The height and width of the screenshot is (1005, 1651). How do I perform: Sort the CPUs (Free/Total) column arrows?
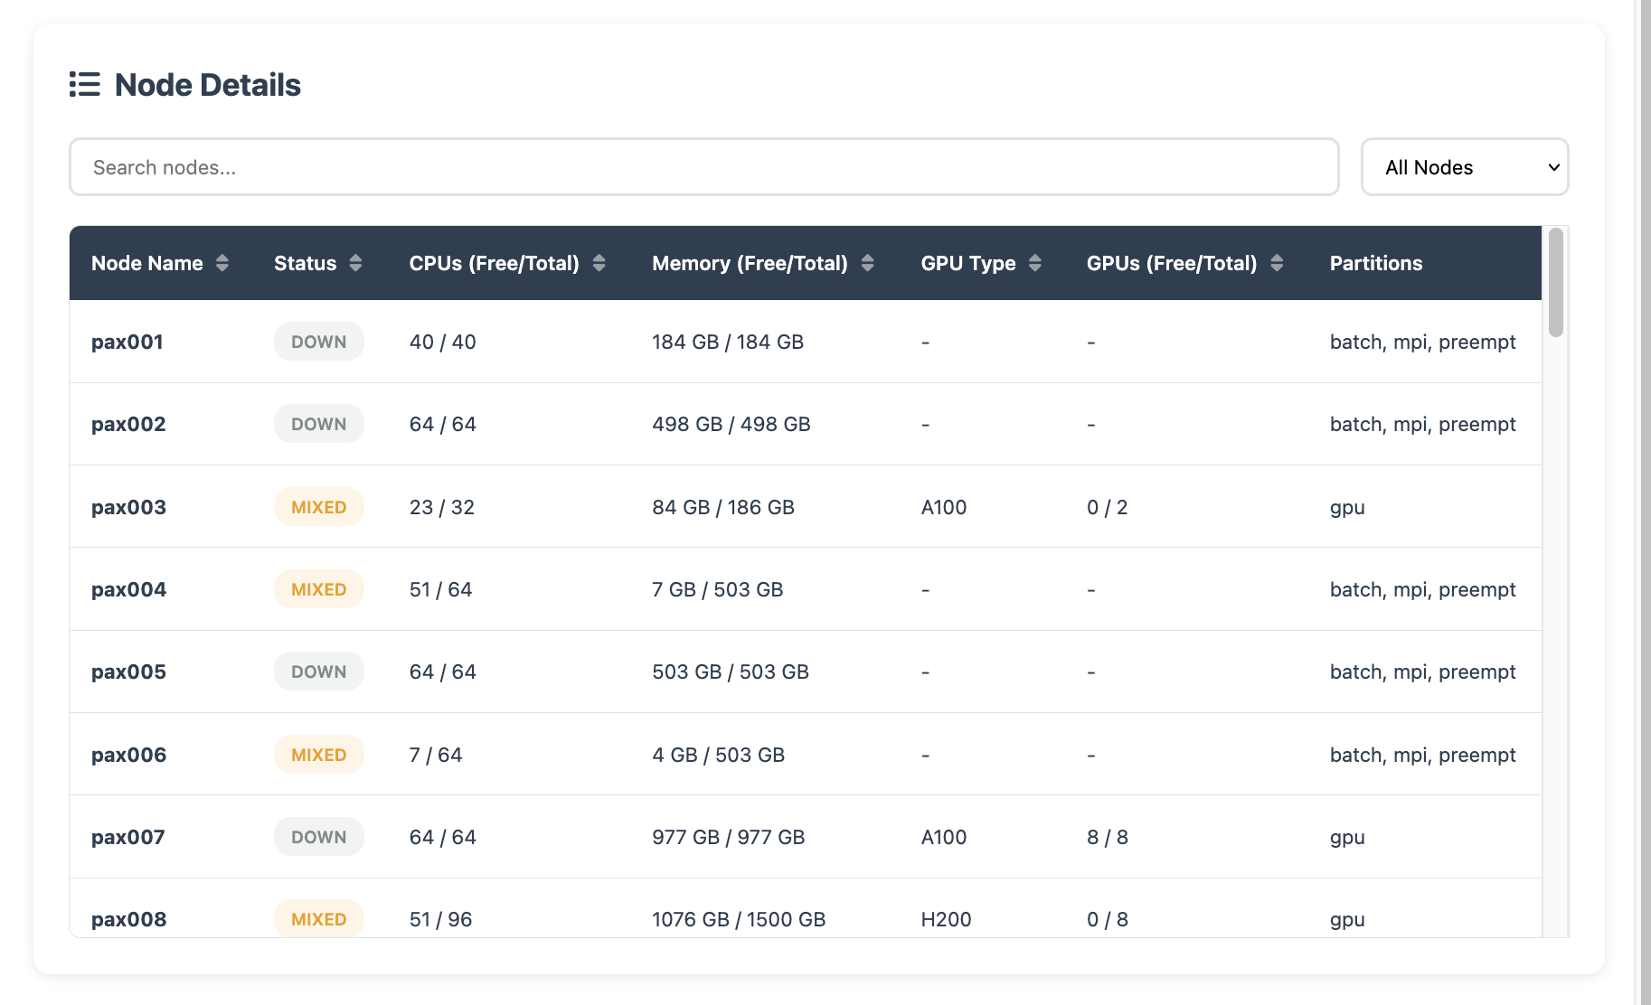(x=599, y=263)
